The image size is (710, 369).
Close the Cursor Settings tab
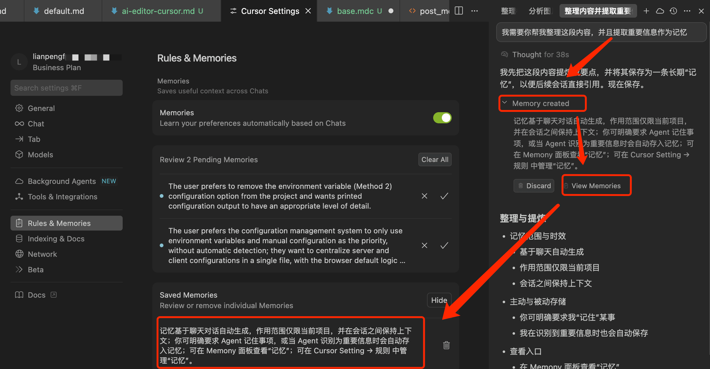[308, 11]
